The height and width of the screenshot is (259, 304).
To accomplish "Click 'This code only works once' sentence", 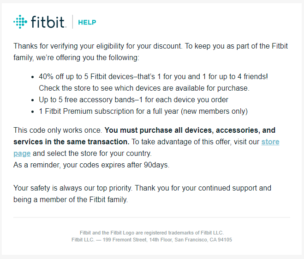I will (x=58, y=130).
